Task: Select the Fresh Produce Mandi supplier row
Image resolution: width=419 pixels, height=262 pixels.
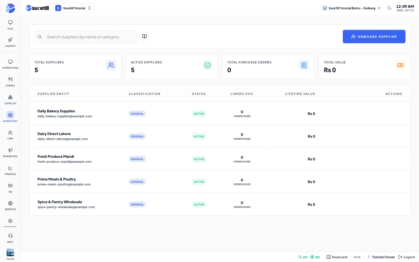Action: click(220, 159)
